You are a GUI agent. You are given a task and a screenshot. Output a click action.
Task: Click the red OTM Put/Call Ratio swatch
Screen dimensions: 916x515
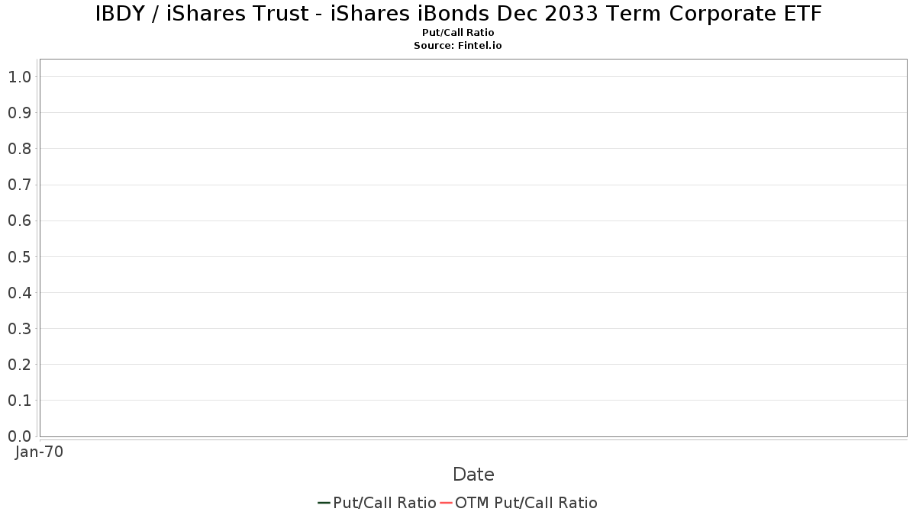click(446, 503)
